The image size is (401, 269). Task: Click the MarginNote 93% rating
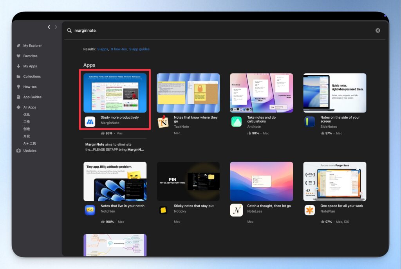[107, 133]
